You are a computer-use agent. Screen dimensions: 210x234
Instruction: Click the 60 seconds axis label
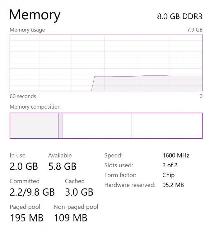coord(23,96)
